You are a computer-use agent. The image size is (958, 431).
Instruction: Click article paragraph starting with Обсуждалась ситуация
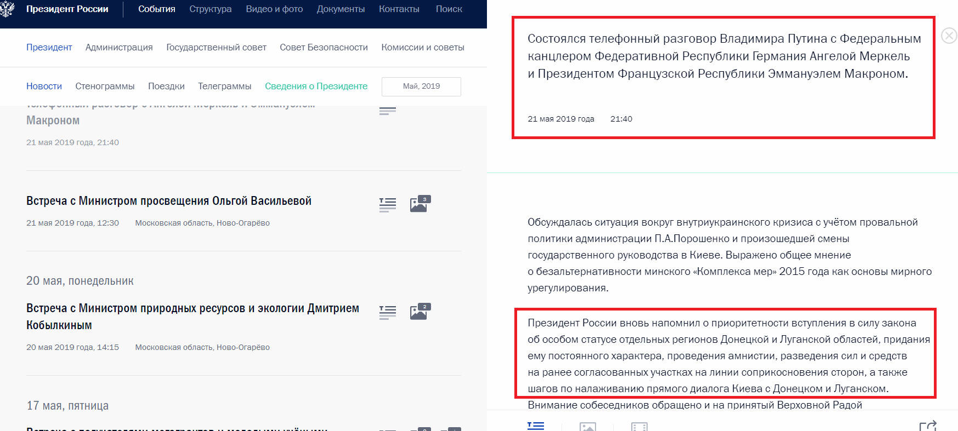pos(729,255)
